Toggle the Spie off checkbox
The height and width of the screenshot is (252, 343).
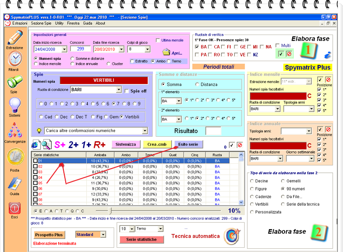pyautogui.click(x=126, y=91)
